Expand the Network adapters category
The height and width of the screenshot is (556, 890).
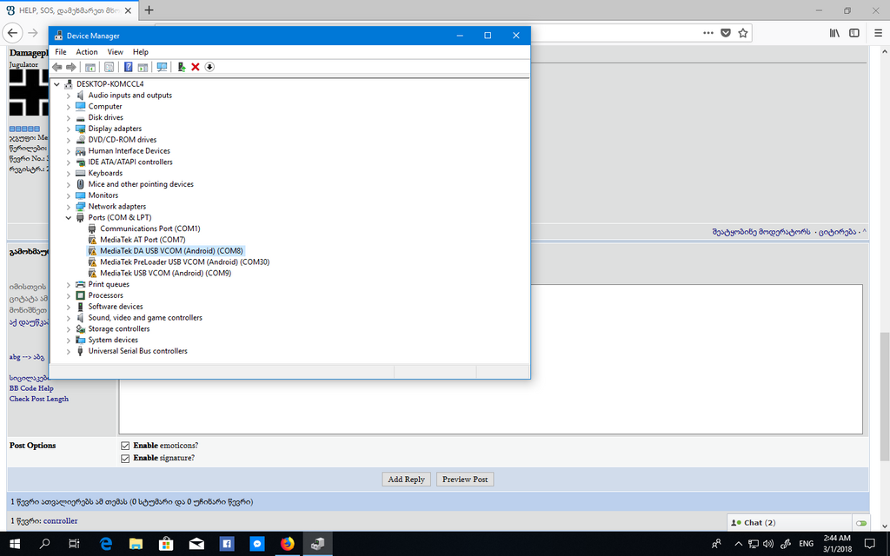[x=69, y=207]
